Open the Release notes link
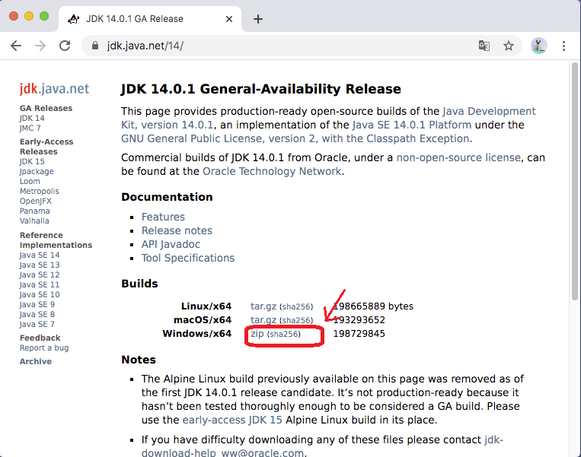581x457 pixels. 177,230
